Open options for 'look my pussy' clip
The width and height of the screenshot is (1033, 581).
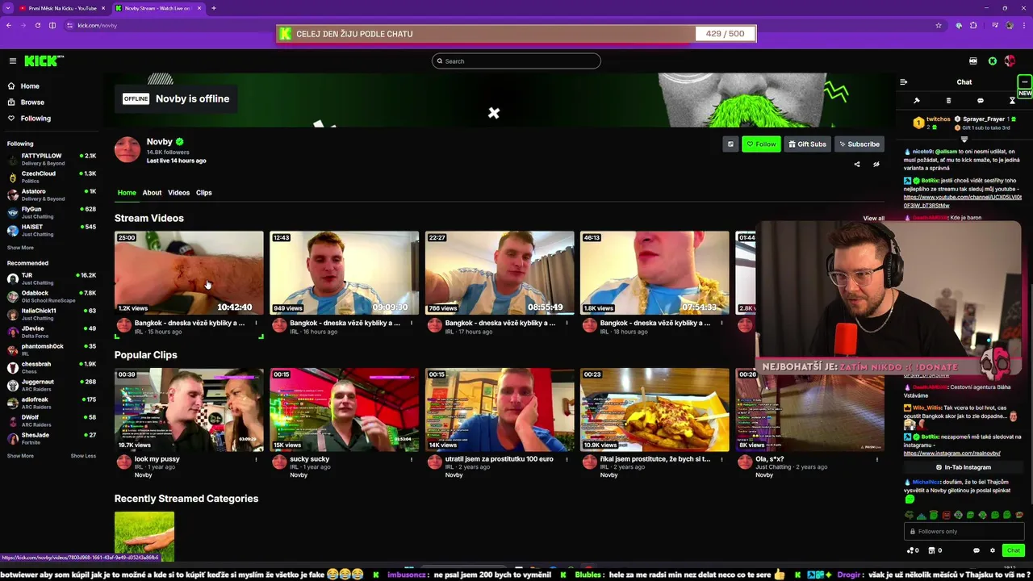click(257, 459)
